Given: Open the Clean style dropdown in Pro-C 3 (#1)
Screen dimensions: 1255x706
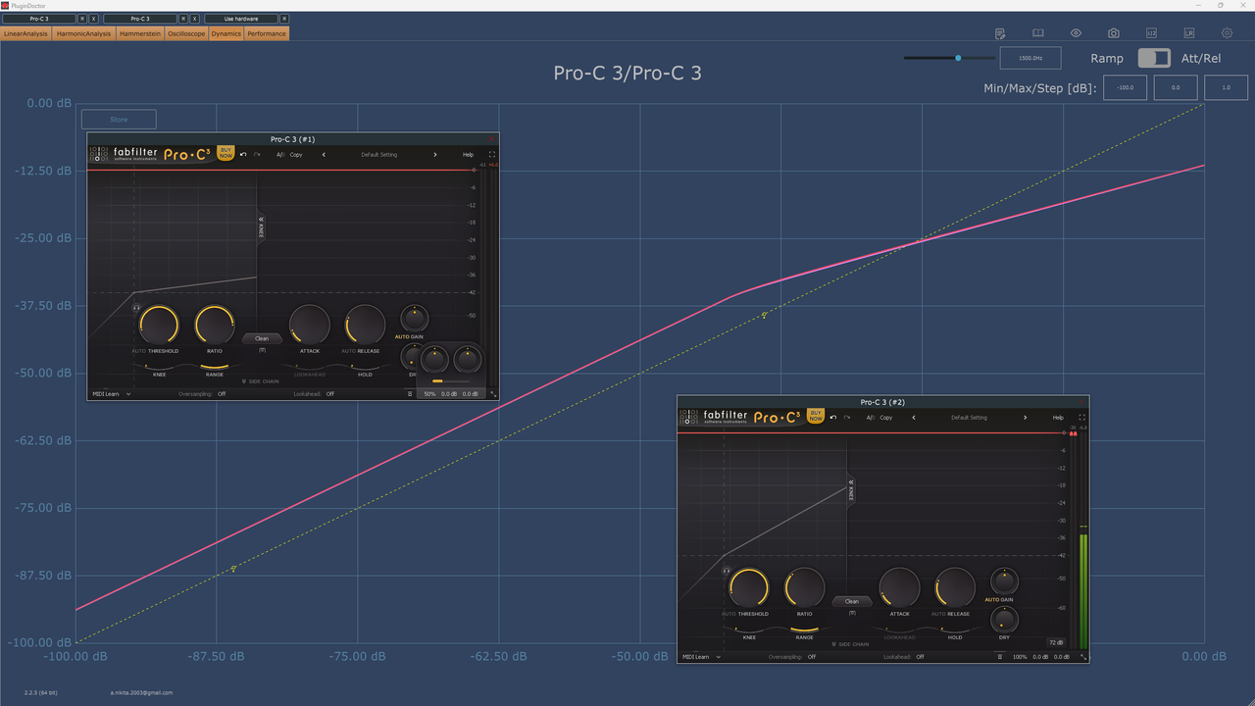Looking at the screenshot, I should point(262,338).
